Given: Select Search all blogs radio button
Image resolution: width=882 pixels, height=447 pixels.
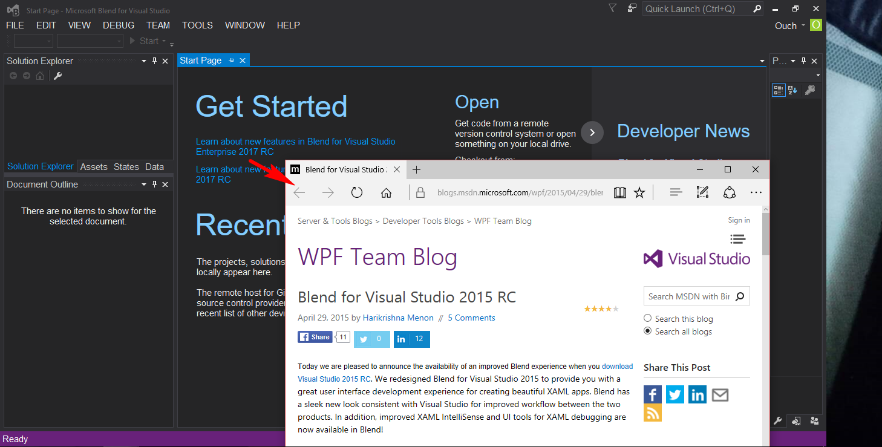Looking at the screenshot, I should (x=648, y=331).
